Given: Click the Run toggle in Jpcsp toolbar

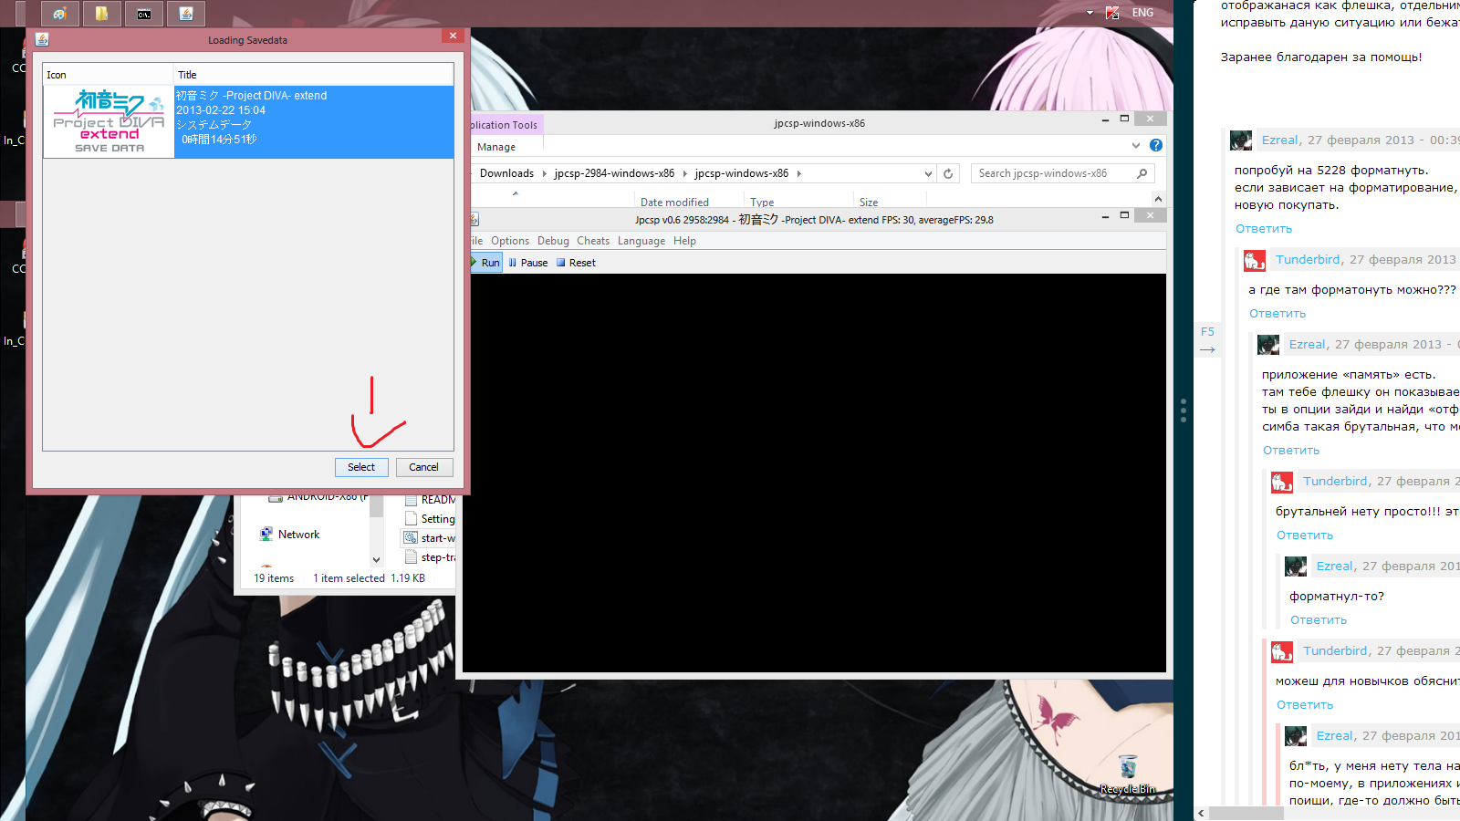Looking at the screenshot, I should click(x=485, y=263).
